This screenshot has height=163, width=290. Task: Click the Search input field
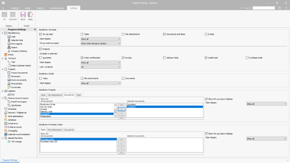pos(264,8)
